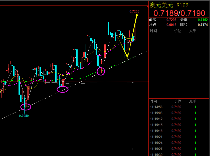Click 现手 volume 1 in the 11:15:27 row
This screenshot has height=156, width=210.
[x=195, y=149]
